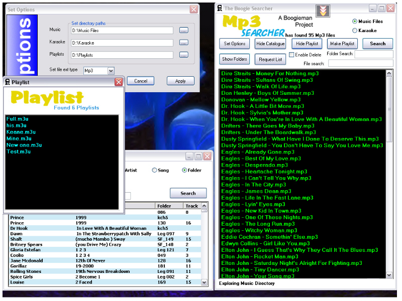Click the mp3 list scroll-up arrow
Image resolution: width=402 pixels, height=301 pixels.
point(389,73)
